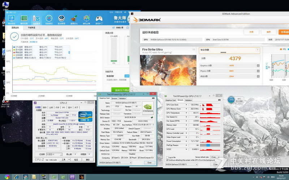Toggle the OpenCL checkbox in GPU-Z
The image size is (289, 180).
point(113,158)
